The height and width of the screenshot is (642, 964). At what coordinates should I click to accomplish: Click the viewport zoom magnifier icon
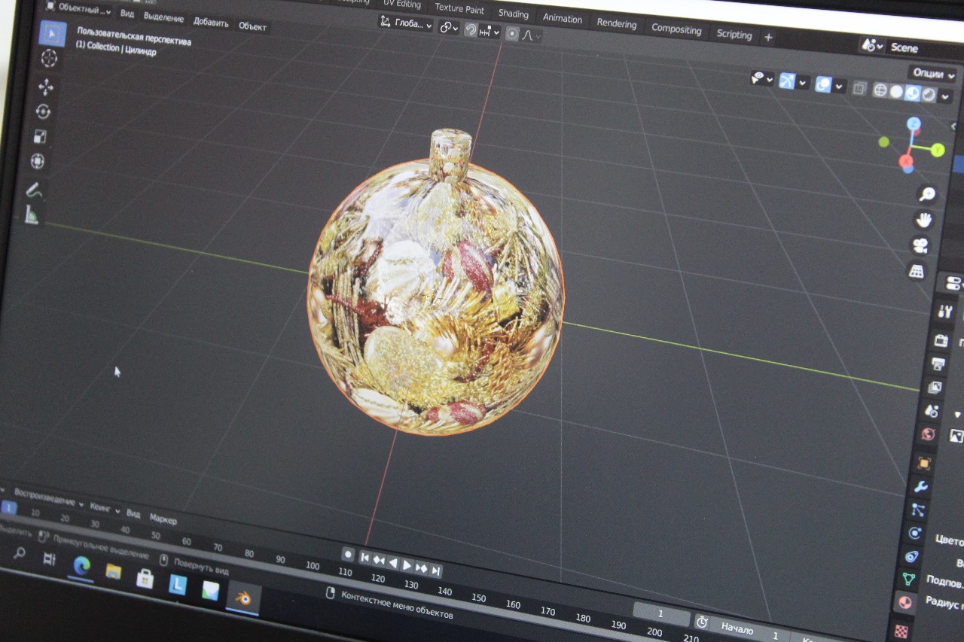tap(926, 195)
